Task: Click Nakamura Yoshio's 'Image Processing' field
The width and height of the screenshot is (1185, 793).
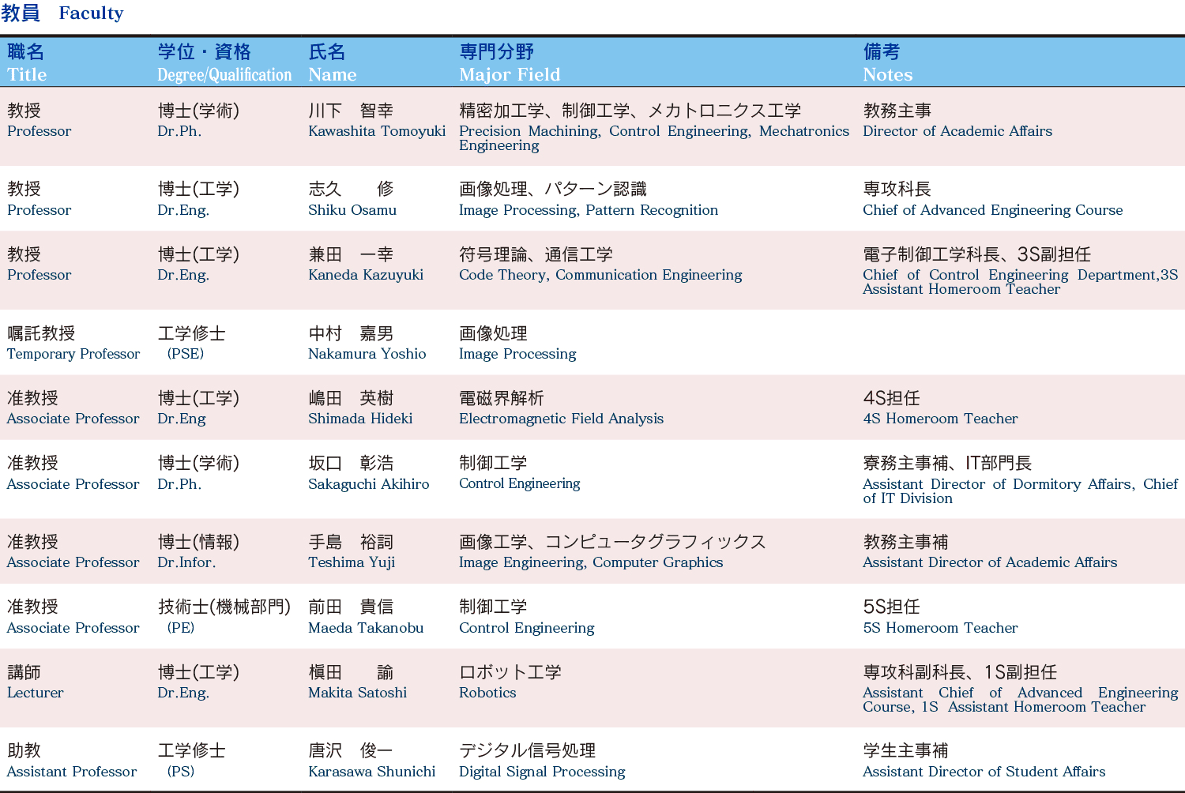Action: (x=517, y=354)
